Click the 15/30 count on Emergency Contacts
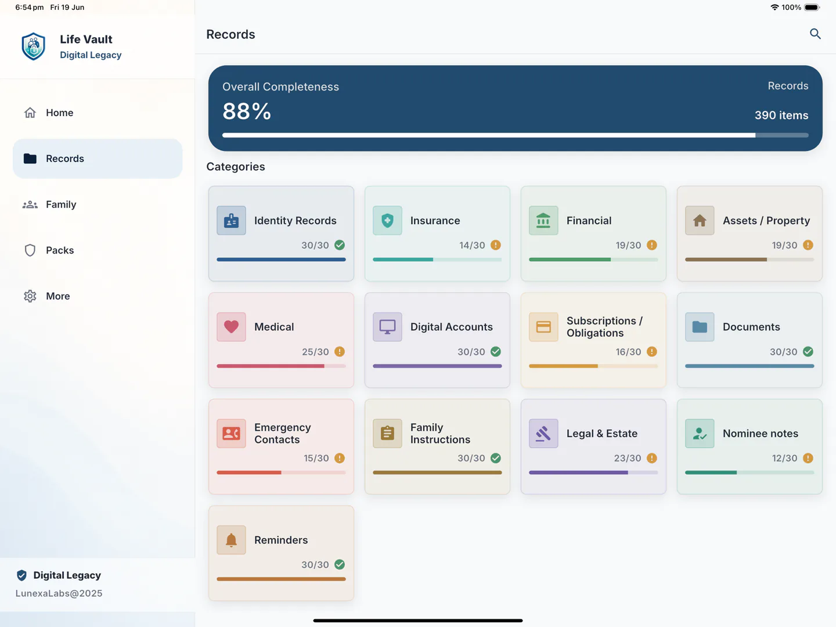The height and width of the screenshot is (627, 836). tap(316, 458)
